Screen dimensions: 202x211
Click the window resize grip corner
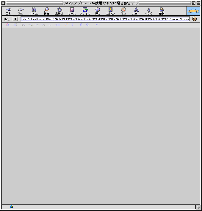(198, 207)
